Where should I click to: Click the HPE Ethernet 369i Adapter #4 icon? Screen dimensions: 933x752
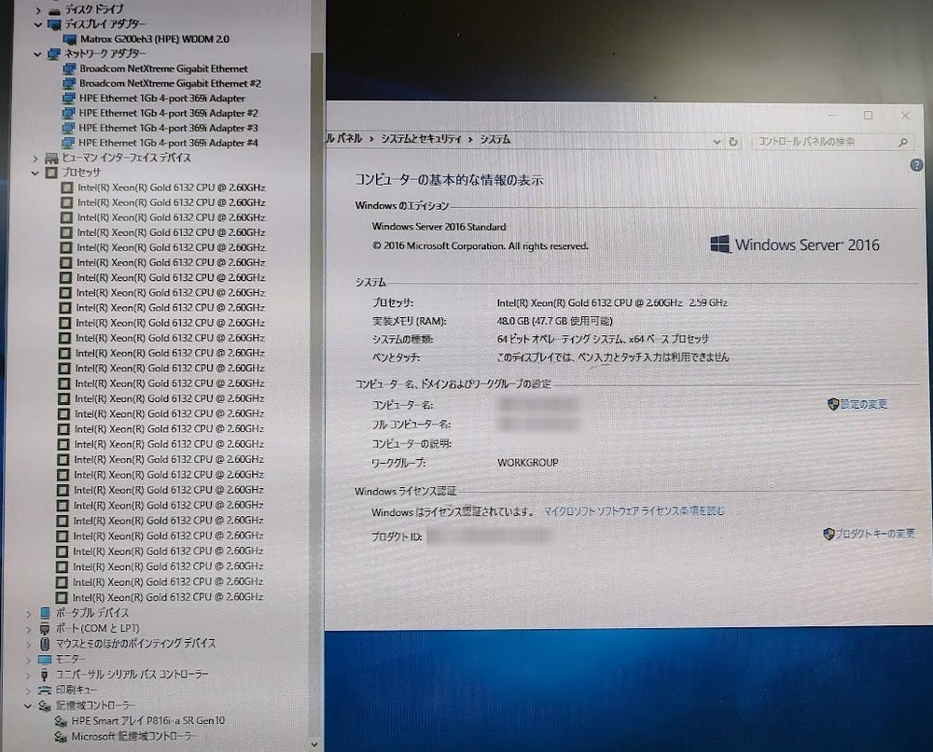point(68,143)
